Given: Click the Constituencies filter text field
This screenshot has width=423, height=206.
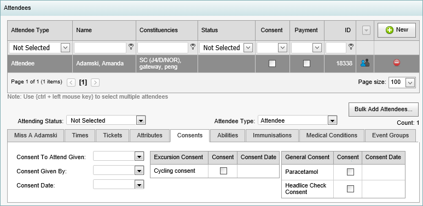Looking at the screenshot, I should coord(163,48).
